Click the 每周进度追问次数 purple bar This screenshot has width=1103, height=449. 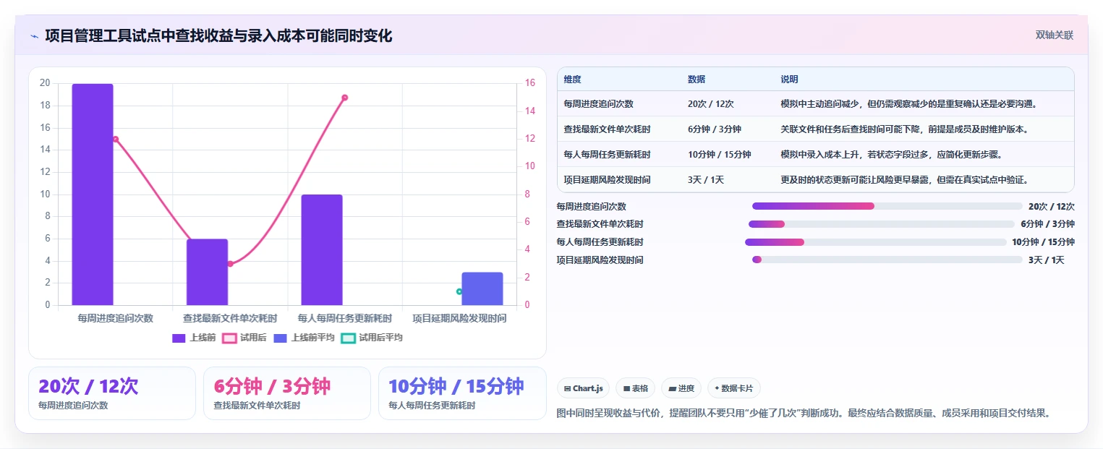click(93, 194)
